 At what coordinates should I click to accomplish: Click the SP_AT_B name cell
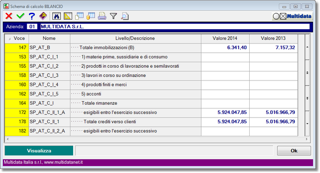[x=49, y=48]
